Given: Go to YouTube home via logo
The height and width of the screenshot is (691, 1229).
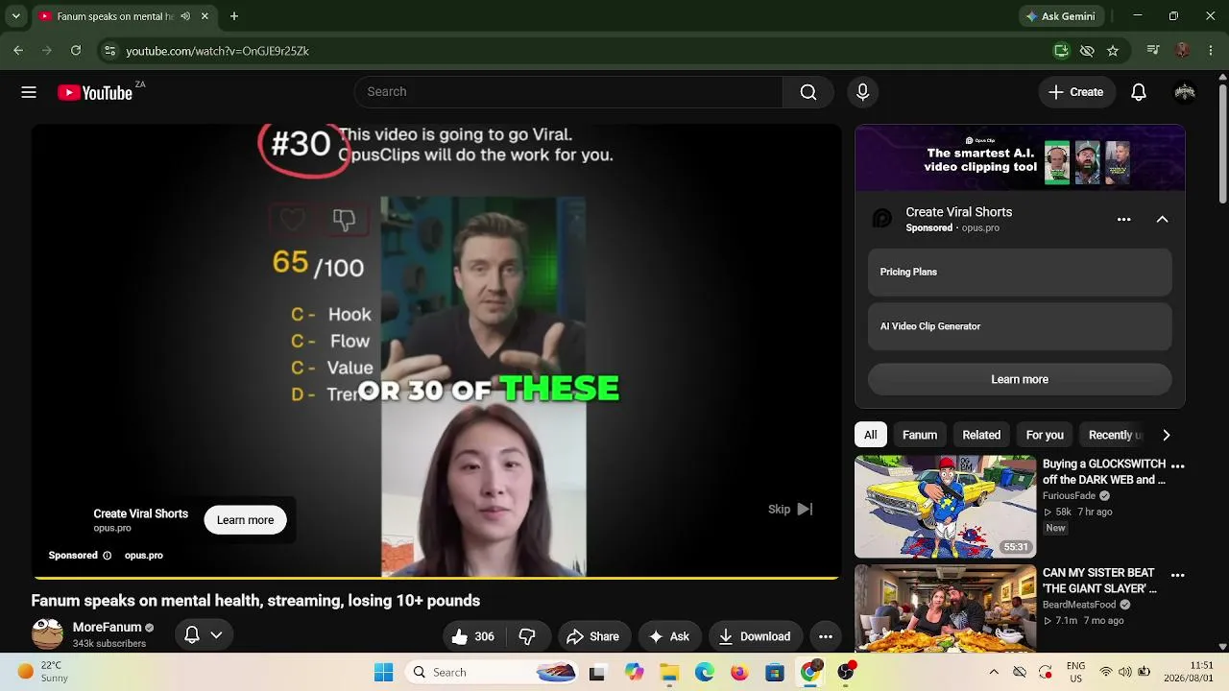Looking at the screenshot, I should pos(95,92).
